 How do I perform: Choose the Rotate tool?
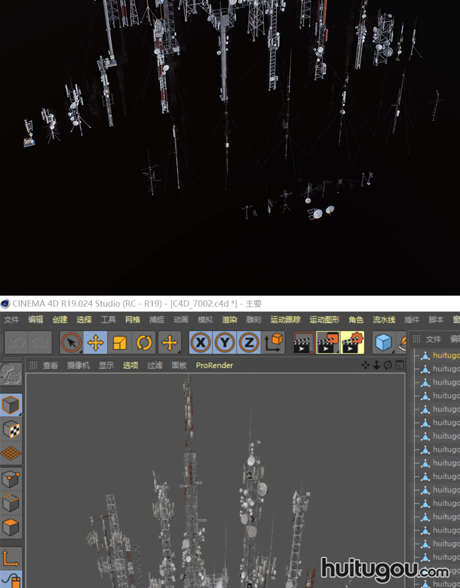click(x=144, y=343)
